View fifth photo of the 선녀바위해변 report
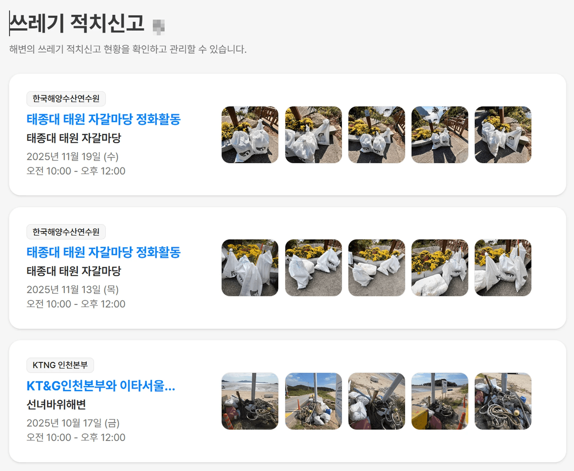Image resolution: width=574 pixels, height=471 pixels. (x=503, y=401)
